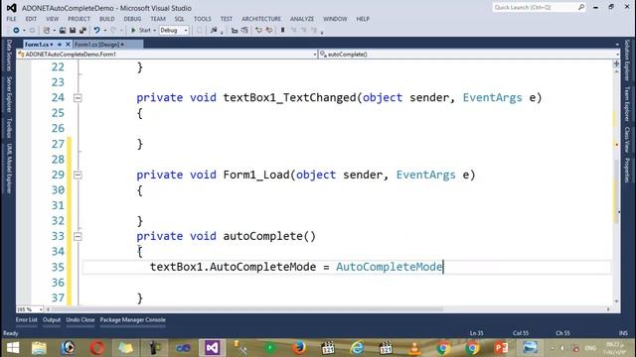Open the VIEW menu
This screenshot has height=357, width=636.
(x=52, y=19)
